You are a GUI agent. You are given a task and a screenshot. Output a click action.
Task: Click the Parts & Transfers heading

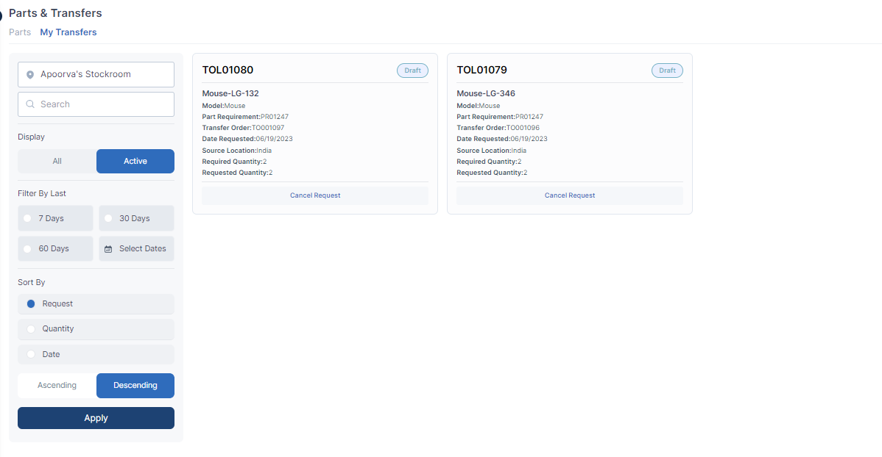click(x=55, y=13)
